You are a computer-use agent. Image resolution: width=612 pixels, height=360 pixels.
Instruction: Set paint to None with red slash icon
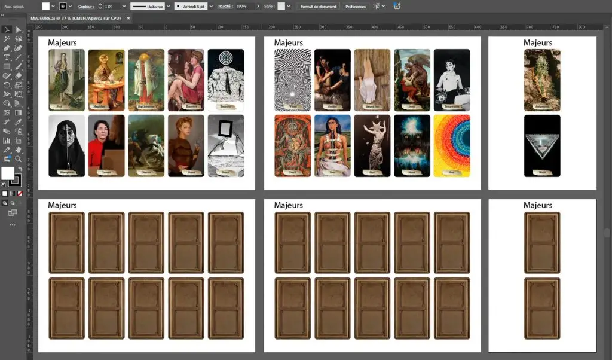(20, 194)
